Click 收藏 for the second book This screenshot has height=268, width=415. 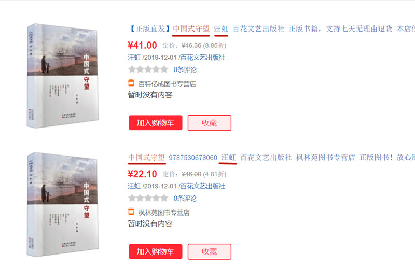click(210, 251)
